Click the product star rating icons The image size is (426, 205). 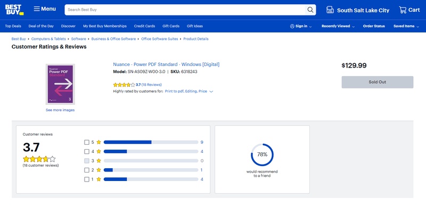124,85
